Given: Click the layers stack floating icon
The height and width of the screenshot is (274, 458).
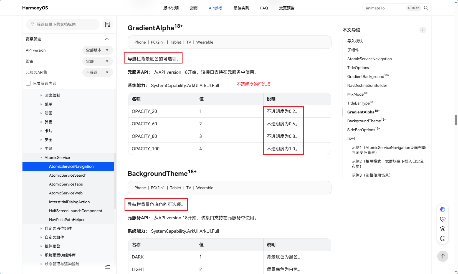Looking at the screenshot, I should point(443,229).
